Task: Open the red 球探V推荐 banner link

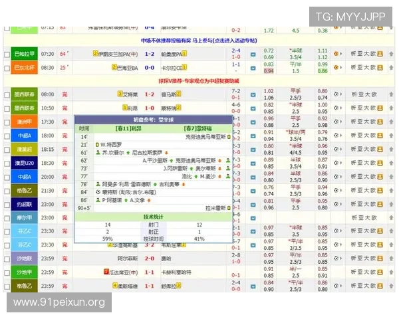Action: tap(199, 81)
